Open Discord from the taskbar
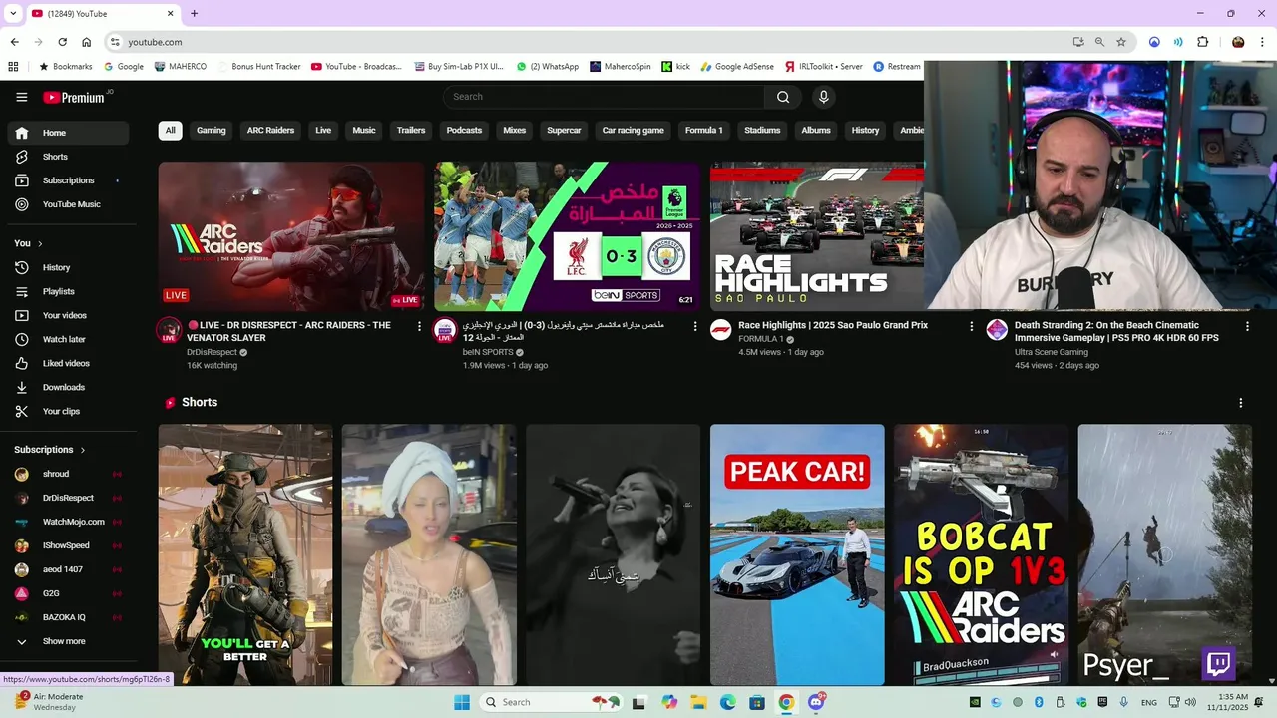Image resolution: width=1277 pixels, height=718 pixels. point(816,702)
